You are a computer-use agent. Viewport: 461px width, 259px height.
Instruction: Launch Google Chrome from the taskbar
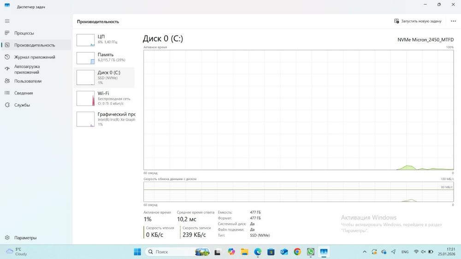(297, 252)
